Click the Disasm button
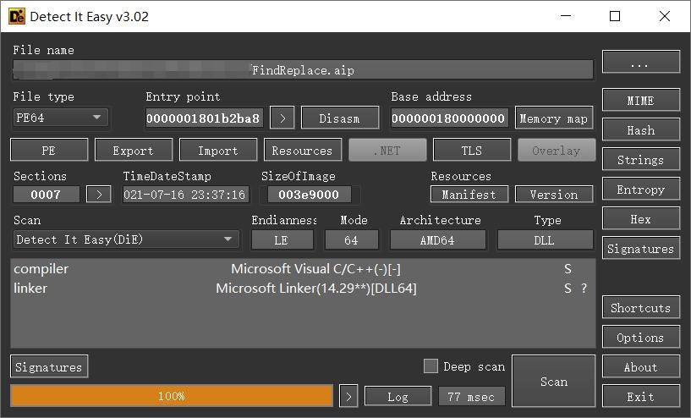The image size is (691, 418). pos(340,118)
